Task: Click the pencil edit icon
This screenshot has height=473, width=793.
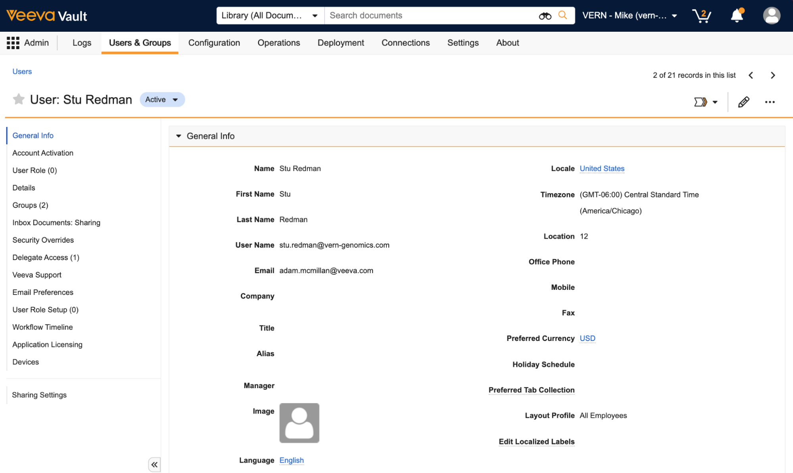Action: 743,102
